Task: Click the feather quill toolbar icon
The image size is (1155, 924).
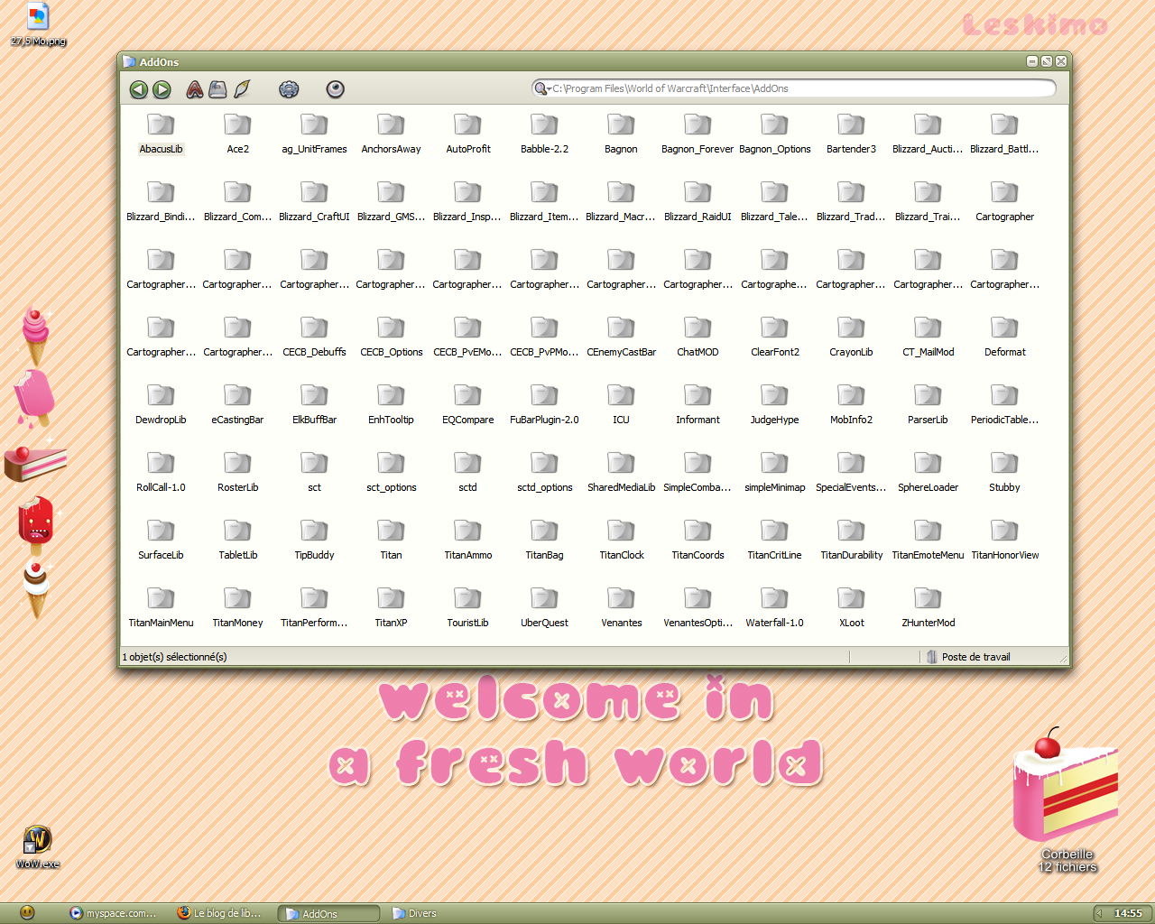Action: point(242,89)
